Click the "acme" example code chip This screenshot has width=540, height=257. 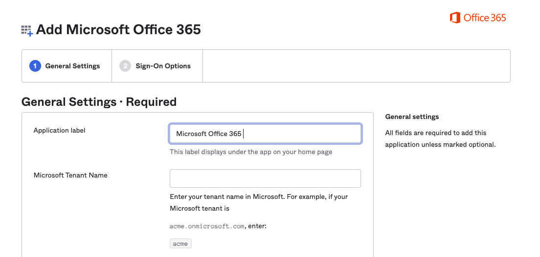pos(180,243)
